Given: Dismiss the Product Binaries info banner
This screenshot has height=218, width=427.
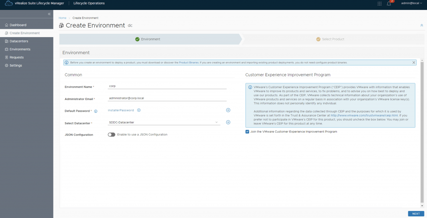Looking at the screenshot, I should [x=414, y=63].
